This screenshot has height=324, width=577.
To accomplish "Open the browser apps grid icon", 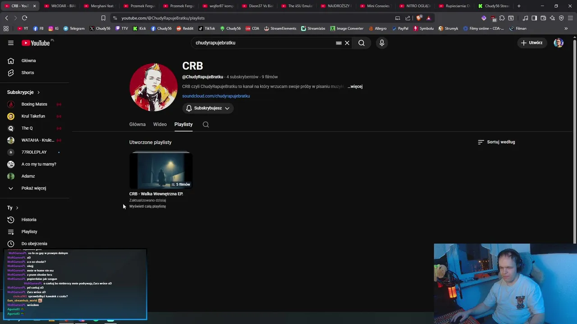I will click(x=6, y=28).
